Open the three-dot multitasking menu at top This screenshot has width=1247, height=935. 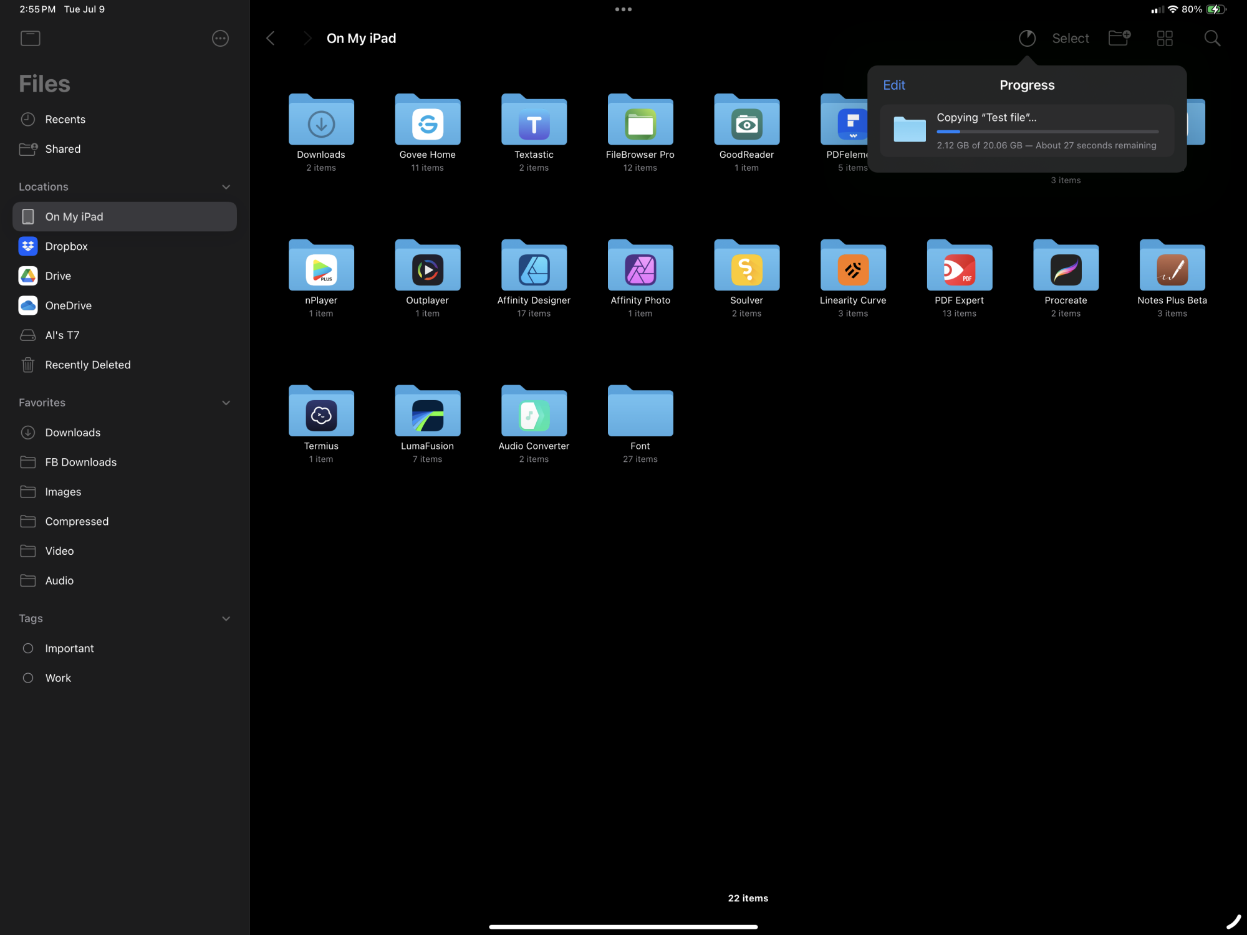(623, 9)
